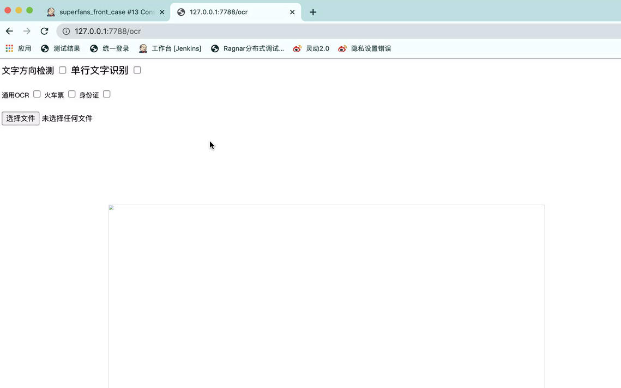Open a new browser tab with the plus button
The height and width of the screenshot is (388, 621).
313,11
